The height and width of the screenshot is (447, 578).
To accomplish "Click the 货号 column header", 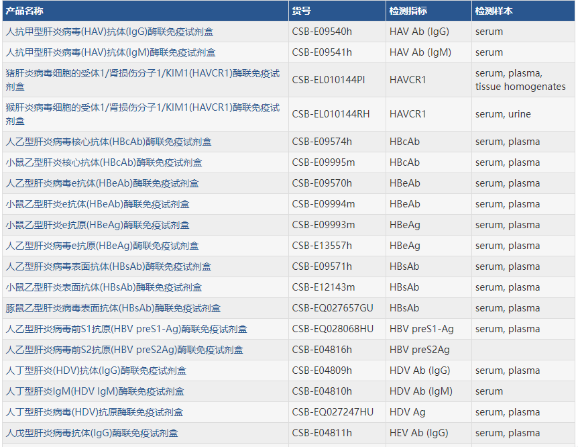I will pyautogui.click(x=302, y=11).
